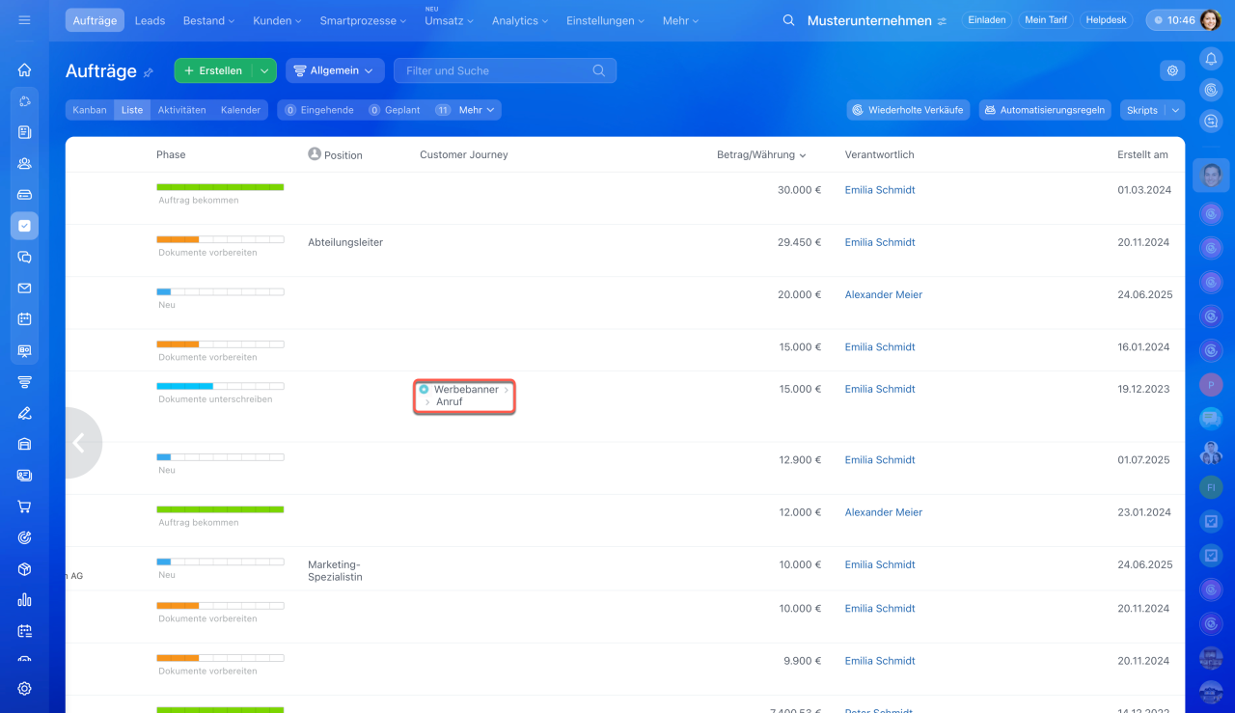Open the mail icon in left sidebar

click(24, 288)
